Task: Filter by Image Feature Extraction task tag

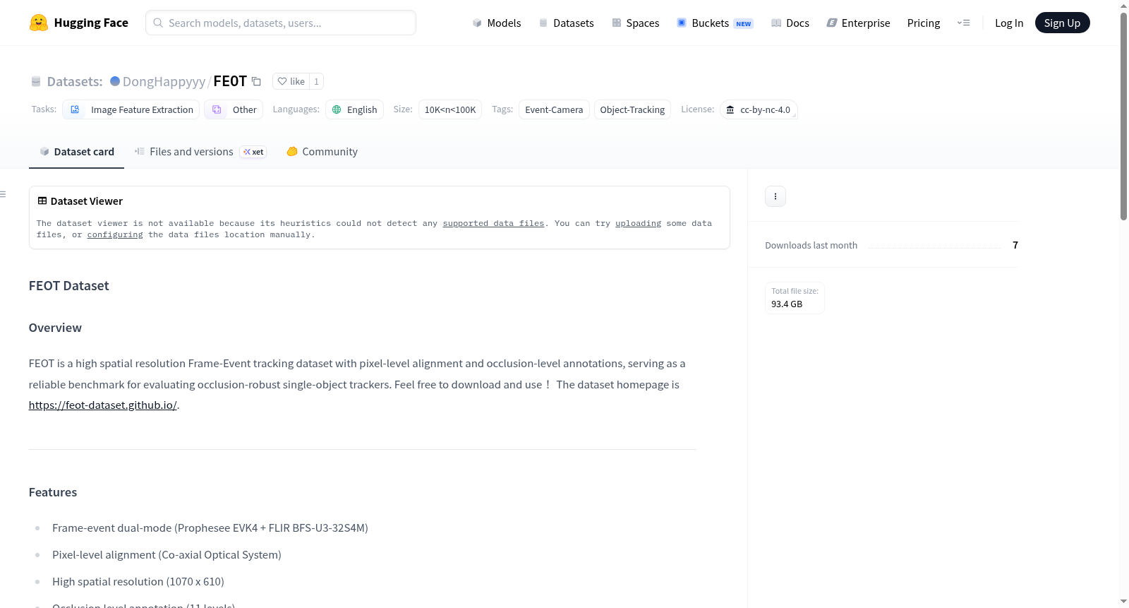Action: click(131, 109)
